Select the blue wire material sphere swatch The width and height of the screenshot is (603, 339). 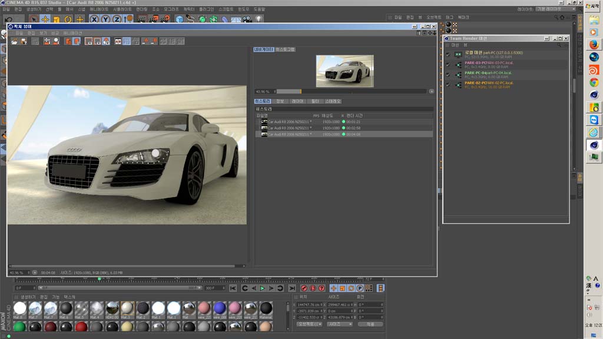point(220,308)
